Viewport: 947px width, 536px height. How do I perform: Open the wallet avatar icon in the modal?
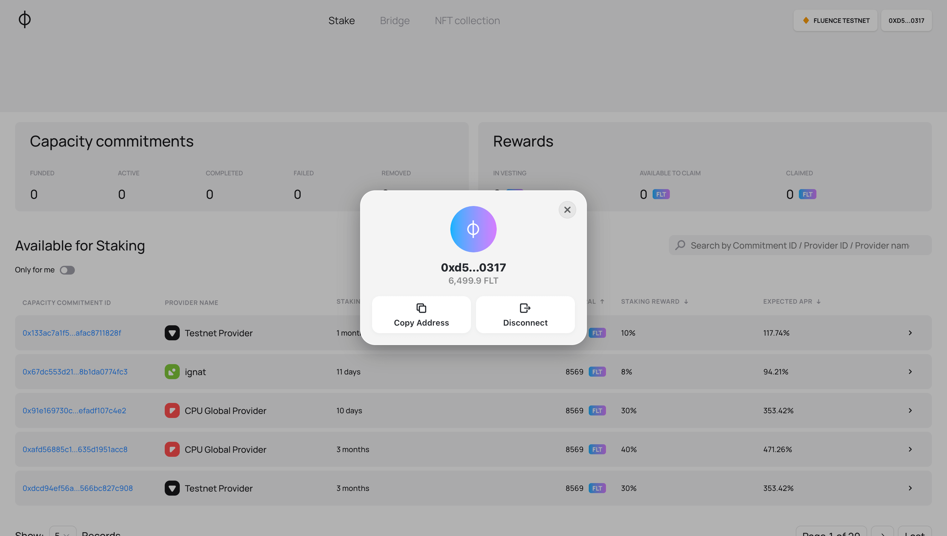473,229
